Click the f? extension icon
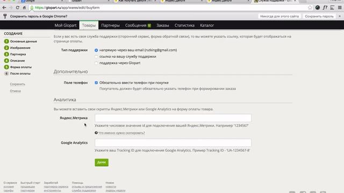 [x=325, y=8]
